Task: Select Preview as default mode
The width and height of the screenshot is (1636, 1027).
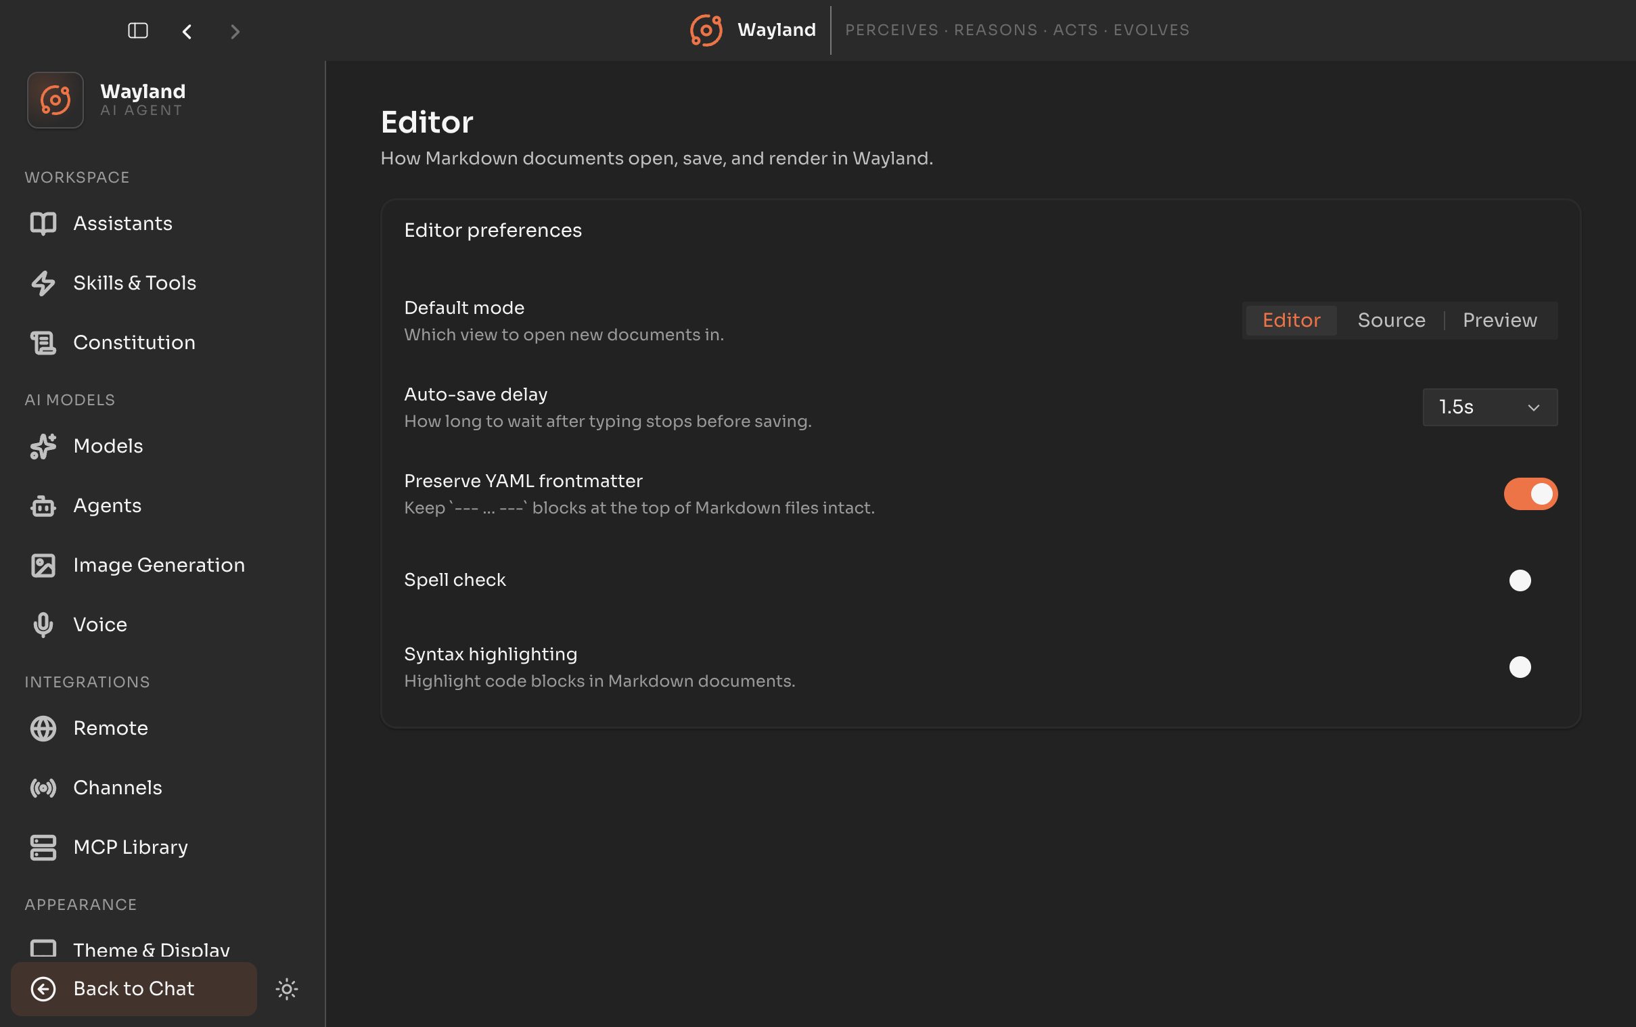Action: (x=1499, y=321)
